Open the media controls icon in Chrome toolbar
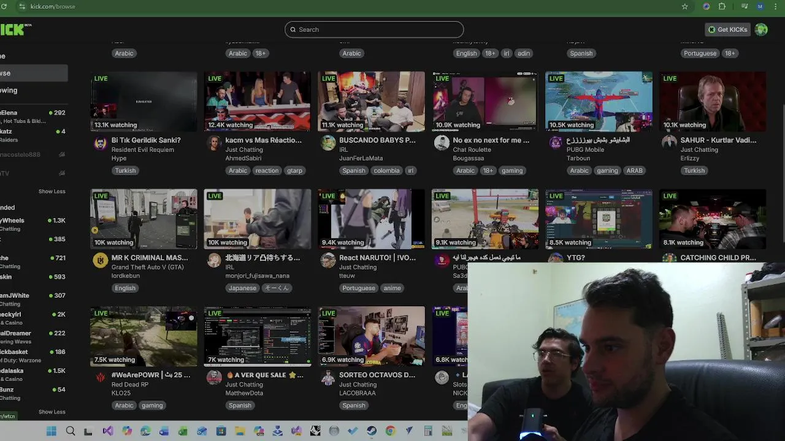 tap(745, 6)
